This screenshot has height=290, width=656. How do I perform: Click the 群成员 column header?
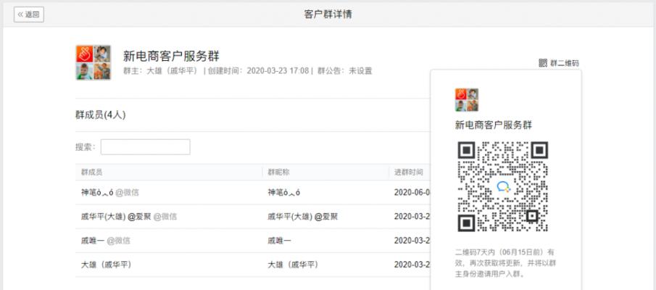click(x=91, y=172)
